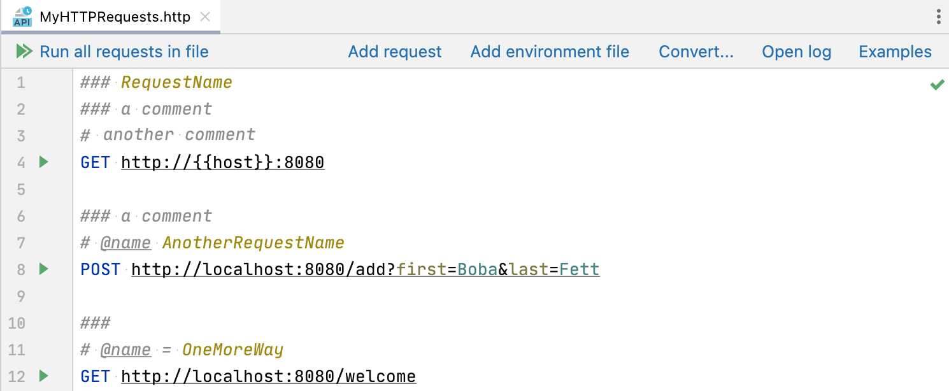This screenshot has width=949, height=391.
Task: Click the double-arrow run-all icon in the toolbar
Action: 24,52
